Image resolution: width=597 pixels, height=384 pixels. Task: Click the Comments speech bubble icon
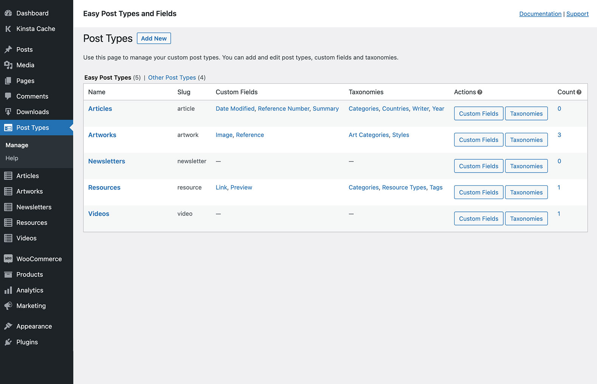coord(8,96)
